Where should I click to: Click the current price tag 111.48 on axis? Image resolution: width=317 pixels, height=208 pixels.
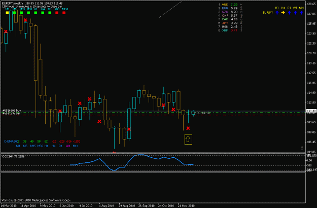311,111
